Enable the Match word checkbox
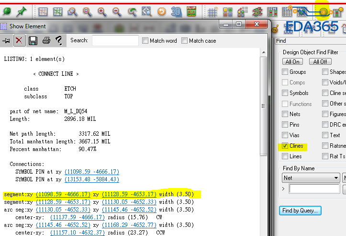The image size is (346, 236). tap(145, 40)
